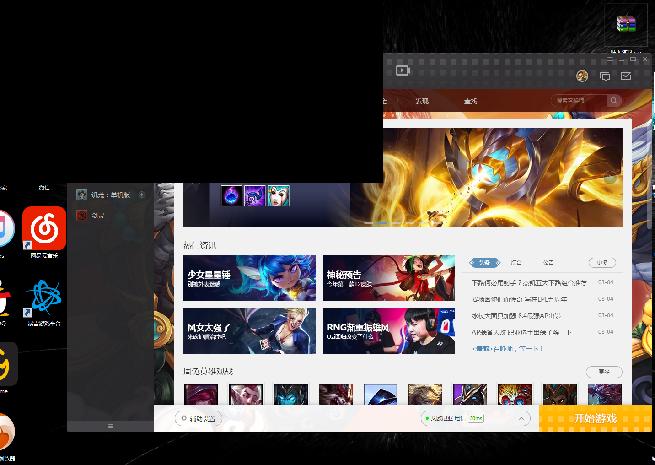Switch to the 综合 news tab
655x465 pixels.
coord(516,263)
